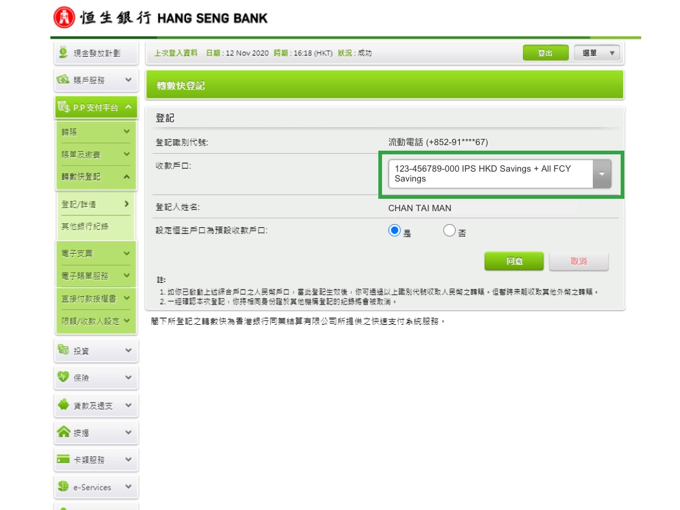Viewport: 680px width, 510px height.
Task: Click the account services icon (賬戶服務)
Action: [63, 79]
